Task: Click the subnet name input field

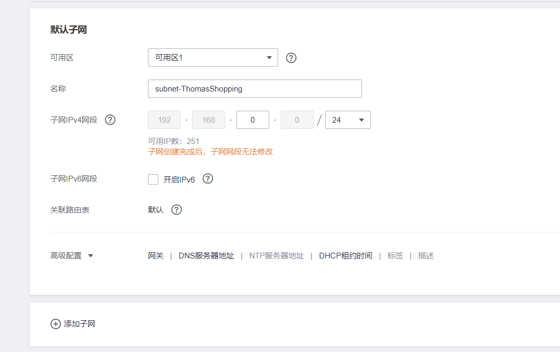Action: (255, 89)
